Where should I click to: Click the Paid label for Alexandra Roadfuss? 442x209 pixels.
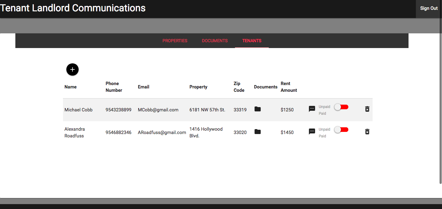tap(322, 136)
